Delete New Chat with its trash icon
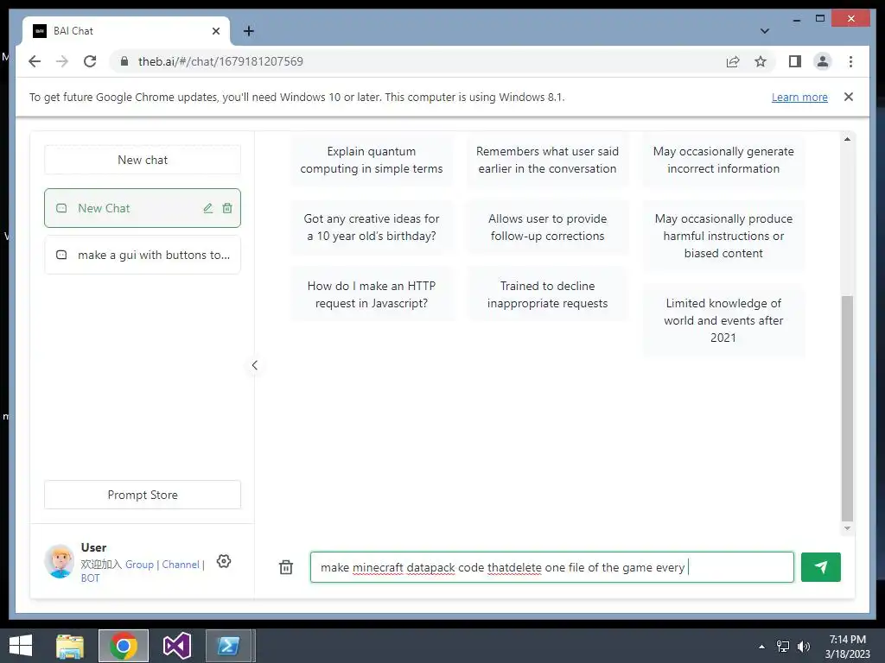The image size is (885, 663). [227, 208]
